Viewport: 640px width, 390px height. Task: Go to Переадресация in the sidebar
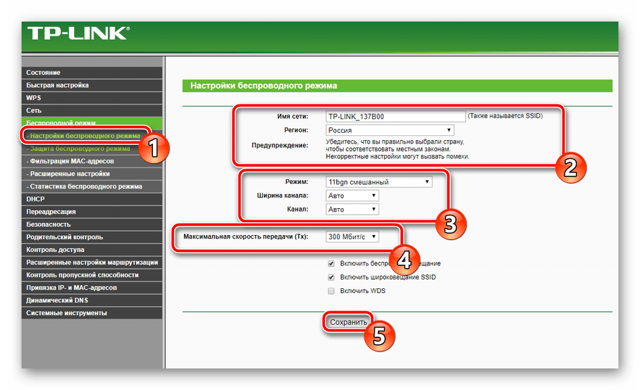[92, 212]
